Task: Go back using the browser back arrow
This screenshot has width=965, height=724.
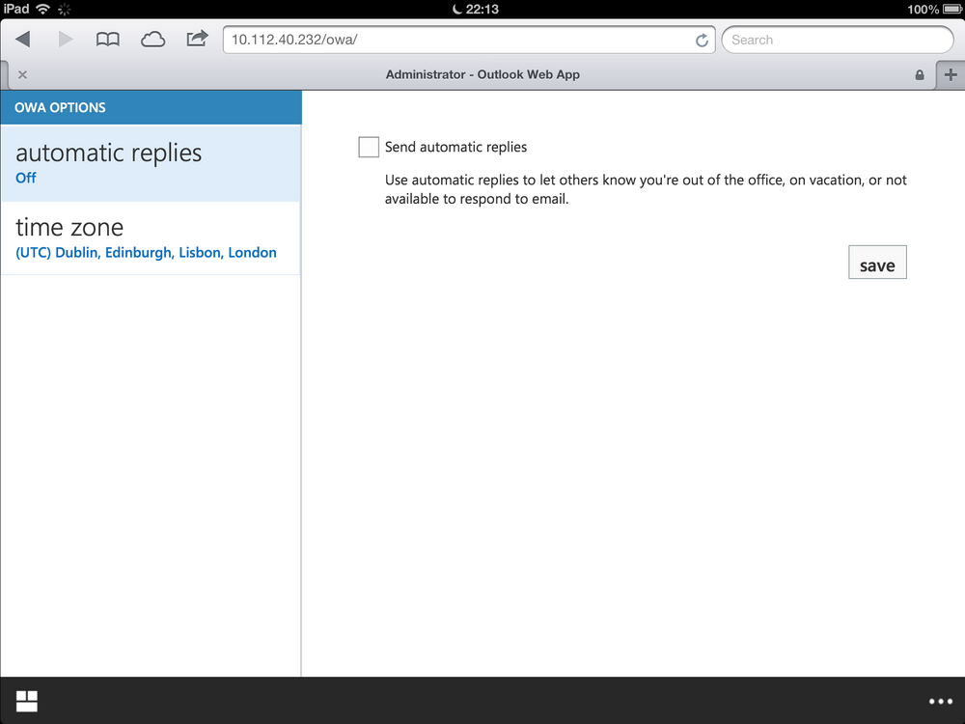Action: coord(23,40)
